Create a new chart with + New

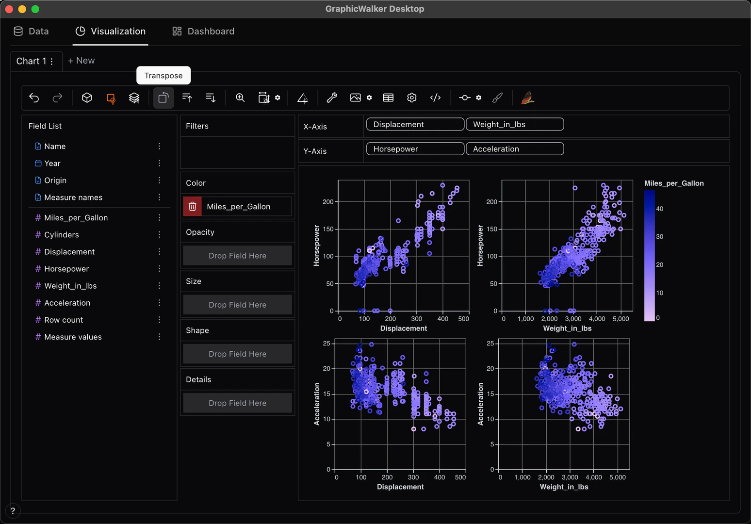click(x=81, y=60)
